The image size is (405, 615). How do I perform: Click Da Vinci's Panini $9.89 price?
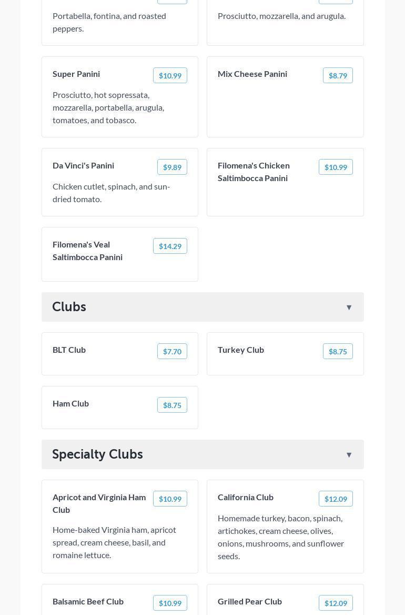pyautogui.click(x=172, y=167)
